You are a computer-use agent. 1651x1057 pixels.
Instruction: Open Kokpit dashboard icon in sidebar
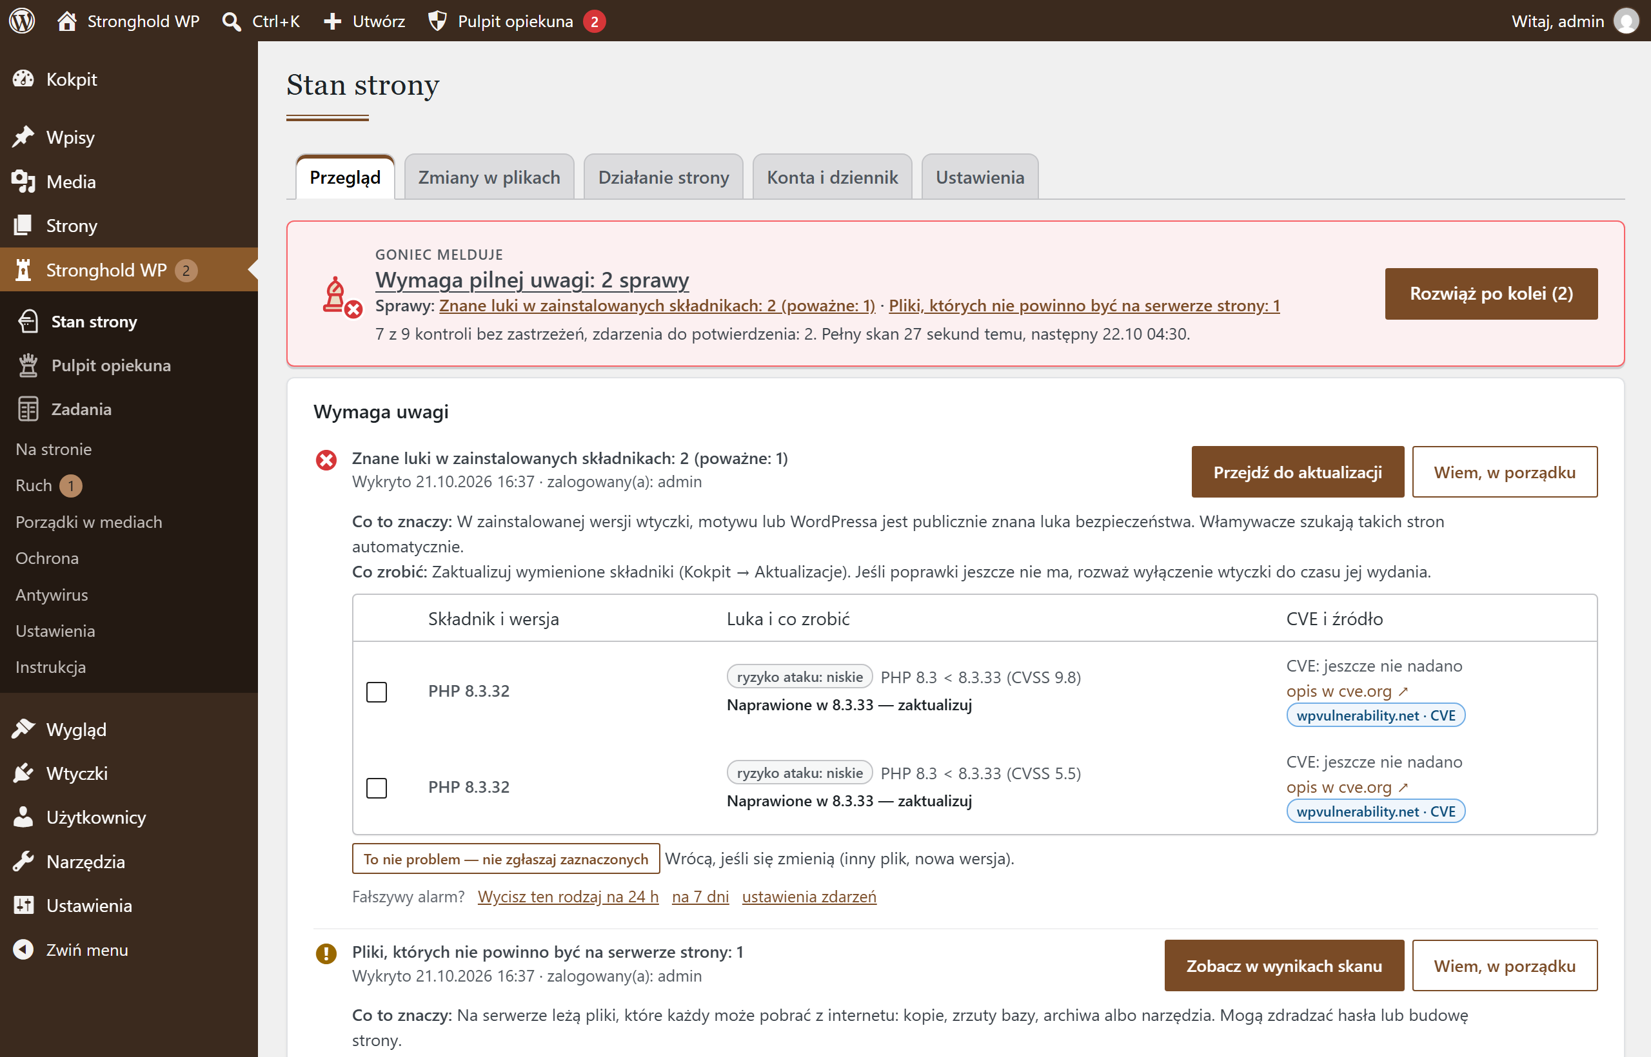(23, 79)
